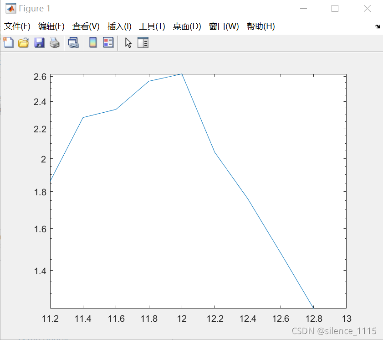Click the New Figure toolbar icon

pos(8,43)
